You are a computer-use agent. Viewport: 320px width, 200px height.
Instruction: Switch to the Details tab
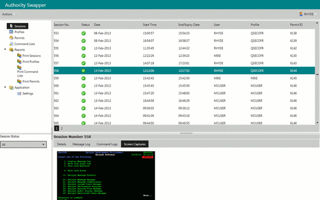tap(62, 144)
